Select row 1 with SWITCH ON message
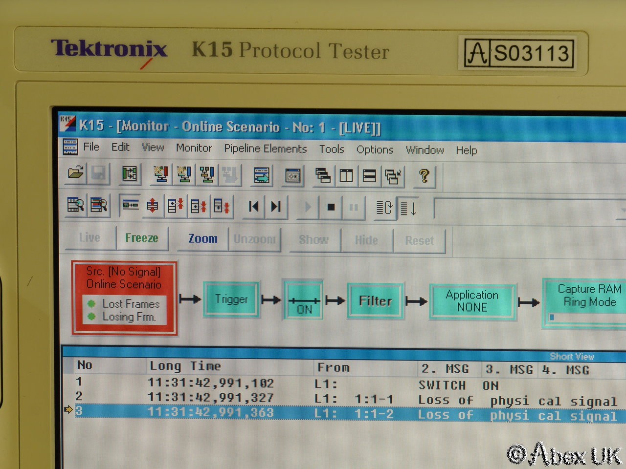Image resolution: width=626 pixels, height=469 pixels. (344, 384)
